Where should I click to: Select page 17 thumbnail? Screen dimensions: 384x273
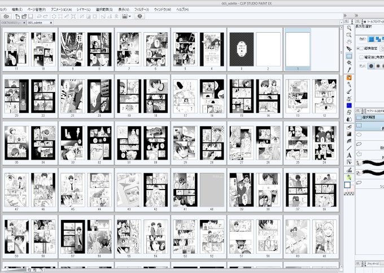click(x=185, y=96)
